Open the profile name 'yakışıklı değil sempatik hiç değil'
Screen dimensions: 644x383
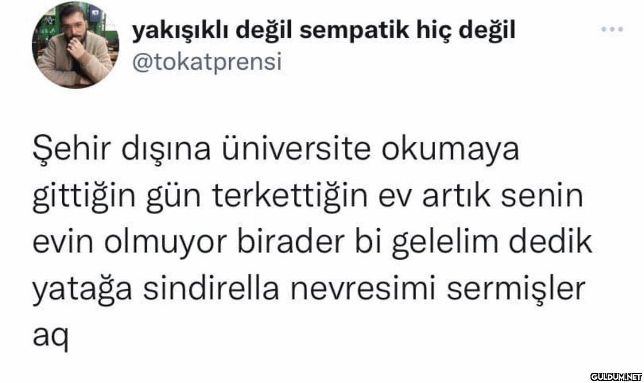pos(323,31)
